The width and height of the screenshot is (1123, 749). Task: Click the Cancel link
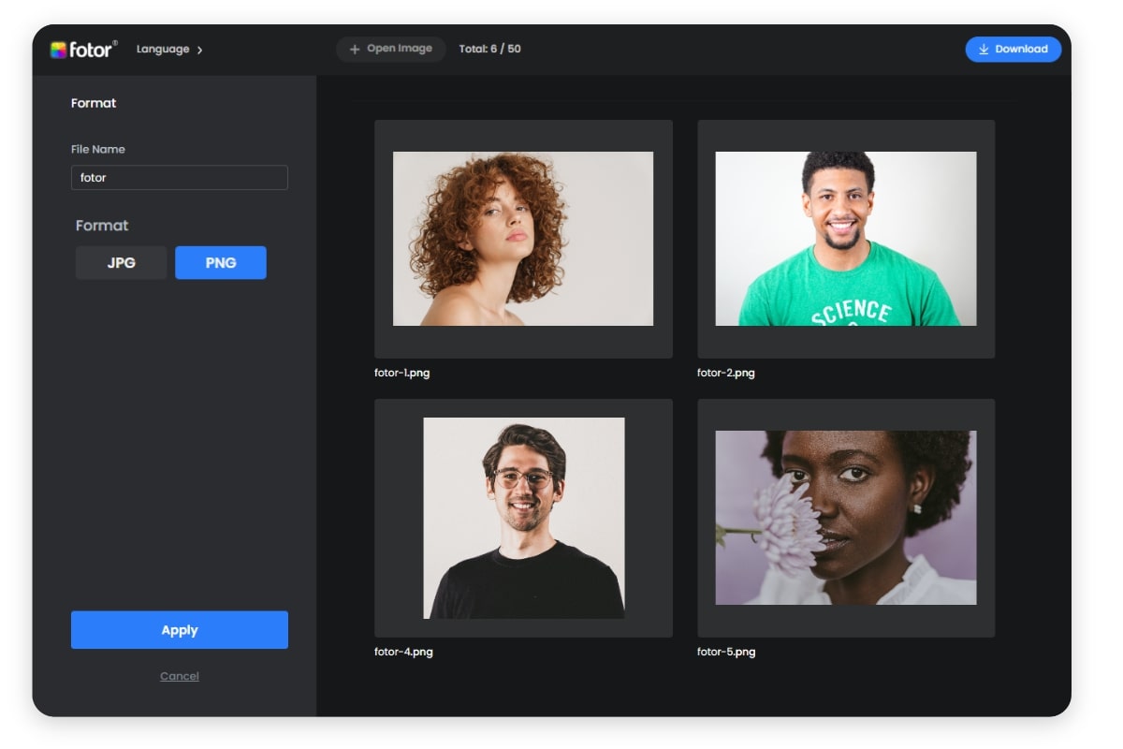point(179,675)
